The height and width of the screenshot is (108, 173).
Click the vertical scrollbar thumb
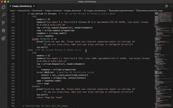tap(172, 29)
